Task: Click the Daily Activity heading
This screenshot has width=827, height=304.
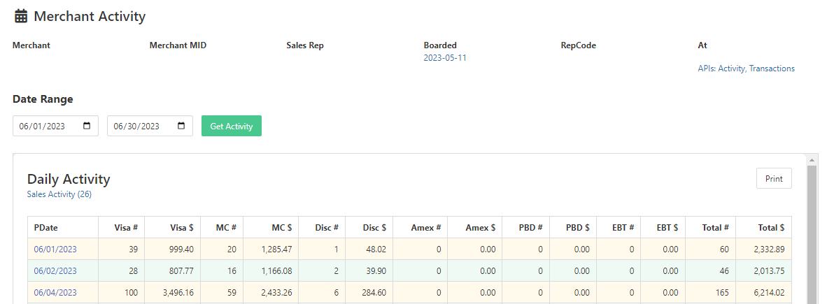Action: (69, 179)
